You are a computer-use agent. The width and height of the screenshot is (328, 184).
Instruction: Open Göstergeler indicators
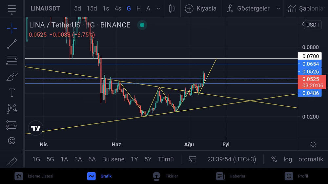[x=248, y=9]
